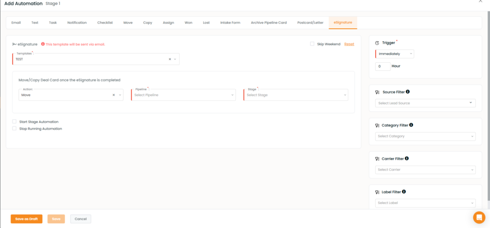490x228 pixels.
Task: Check the Stop Running Automation box
Action: [14, 128]
